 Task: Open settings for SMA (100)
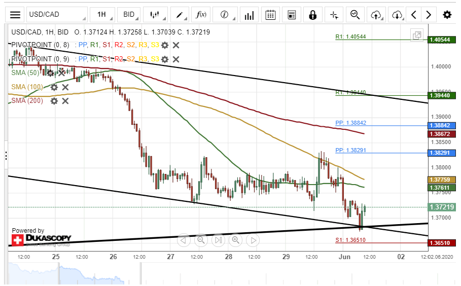click(54, 87)
